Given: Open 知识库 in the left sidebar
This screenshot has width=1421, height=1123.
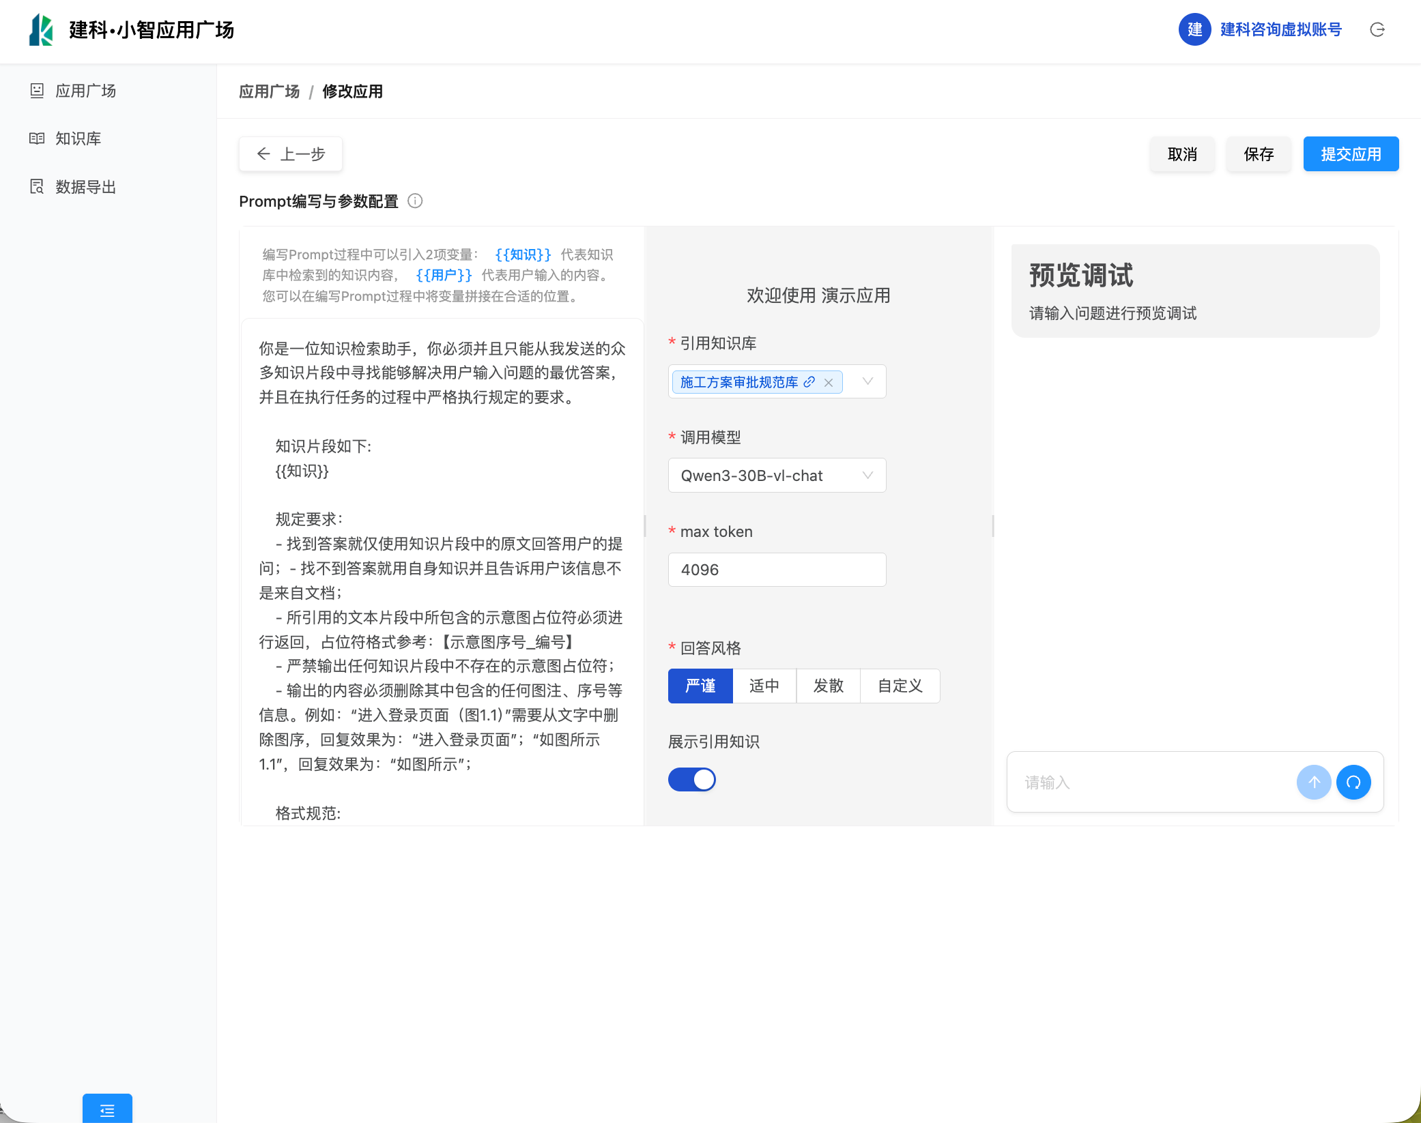Looking at the screenshot, I should click(78, 138).
